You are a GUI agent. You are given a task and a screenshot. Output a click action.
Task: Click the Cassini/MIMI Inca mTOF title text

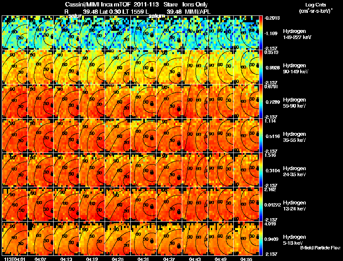(x=98, y=4)
